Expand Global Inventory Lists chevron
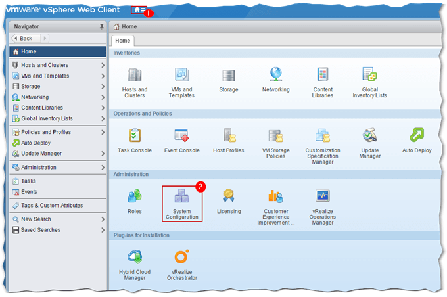This screenshot has height=297, width=447. click(103, 118)
